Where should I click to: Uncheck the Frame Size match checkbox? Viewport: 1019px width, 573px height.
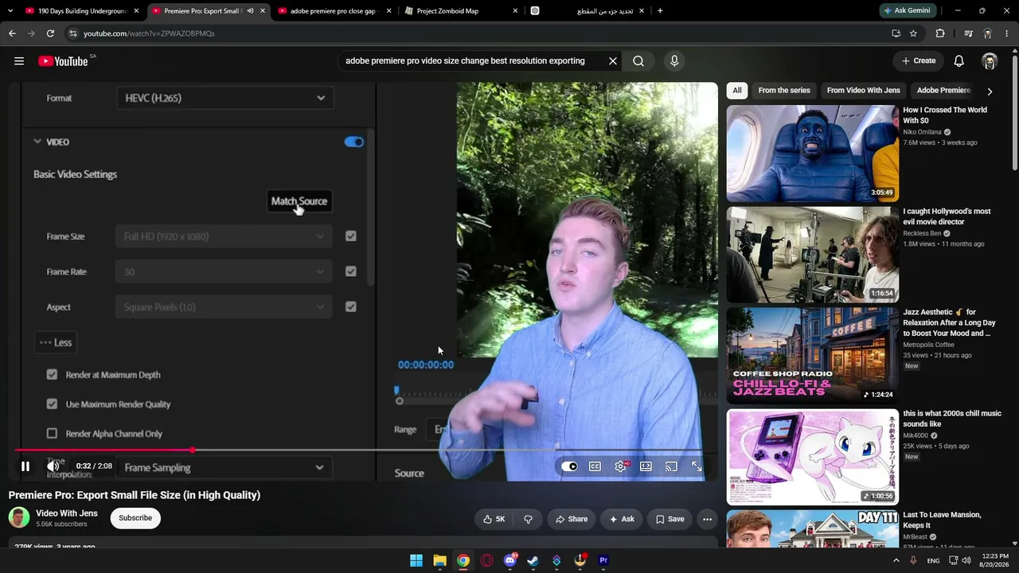350,236
